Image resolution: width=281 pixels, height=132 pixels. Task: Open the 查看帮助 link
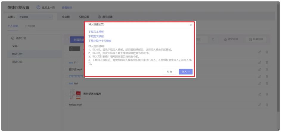67,7
